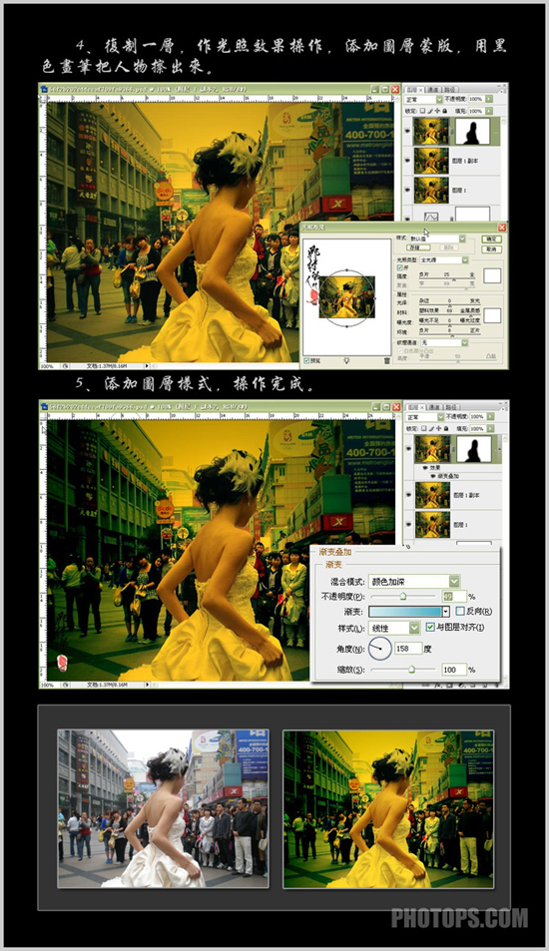
Task: Click the 存储 save style button
Action: point(418,247)
